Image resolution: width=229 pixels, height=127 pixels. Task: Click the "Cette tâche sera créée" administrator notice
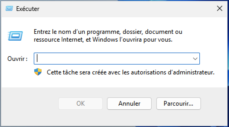tap(131, 72)
